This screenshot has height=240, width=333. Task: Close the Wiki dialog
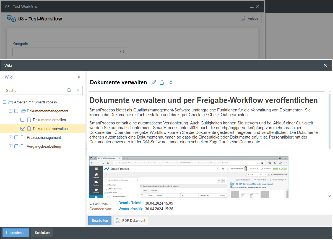pyautogui.click(x=325, y=65)
